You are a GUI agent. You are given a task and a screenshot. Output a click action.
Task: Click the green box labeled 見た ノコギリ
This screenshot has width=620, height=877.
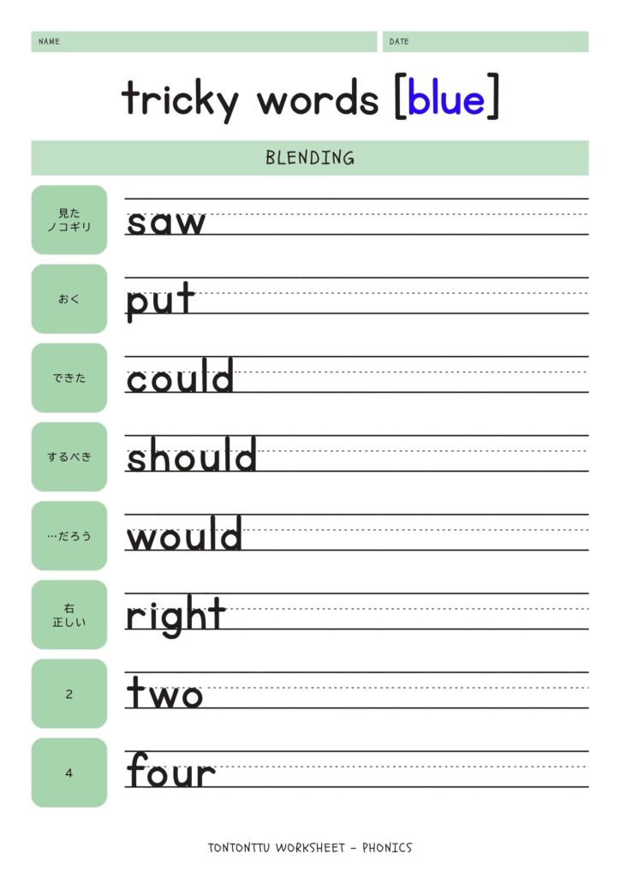click(x=69, y=220)
